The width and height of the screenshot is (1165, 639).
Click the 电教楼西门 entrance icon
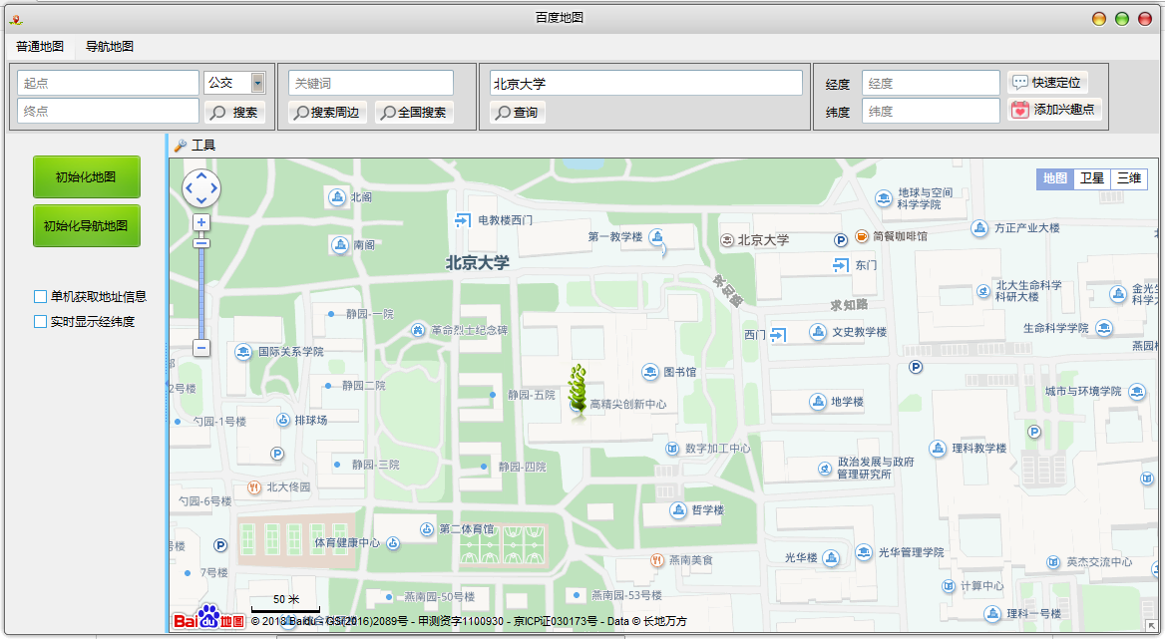(x=463, y=219)
